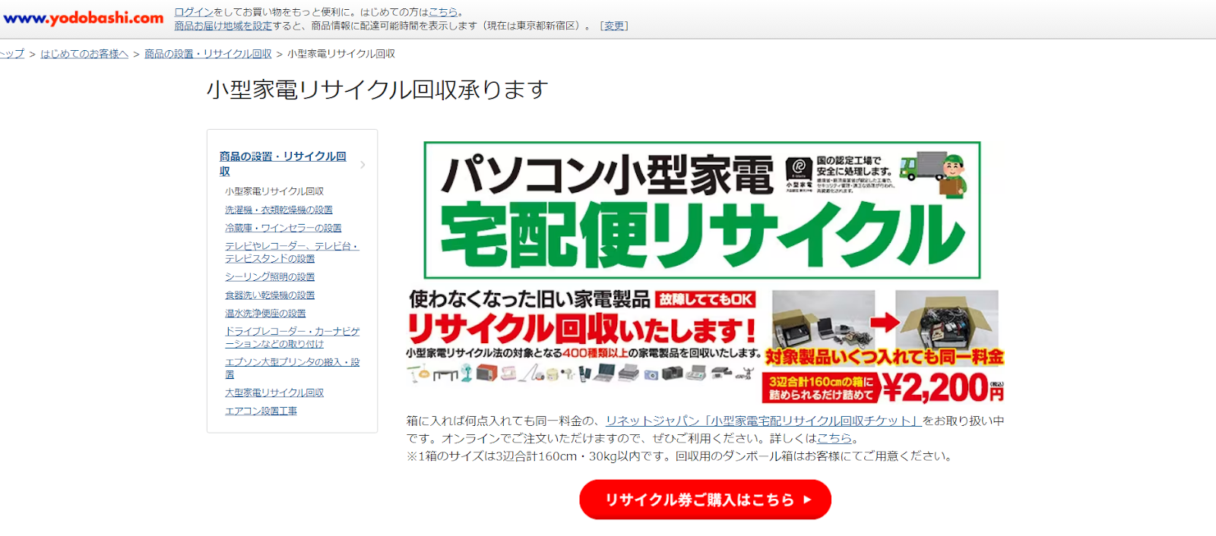Open ドライブレコーダー・カーナビ取り付け link

293,338
